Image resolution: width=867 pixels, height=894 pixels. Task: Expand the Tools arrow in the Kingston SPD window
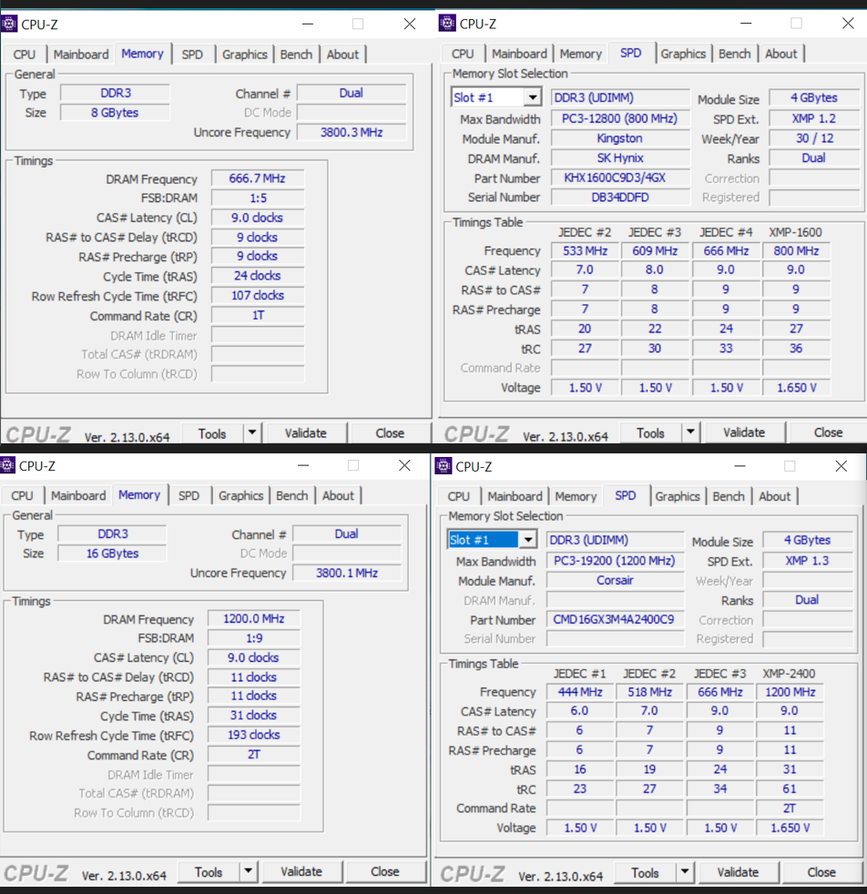click(690, 432)
